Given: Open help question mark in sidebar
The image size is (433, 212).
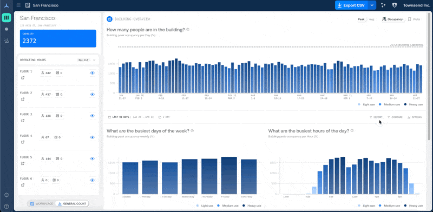Looking at the screenshot, I should click(x=6, y=206).
